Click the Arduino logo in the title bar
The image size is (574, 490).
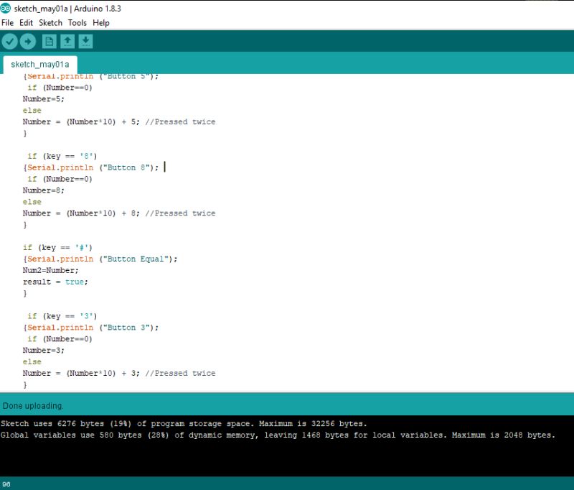click(7, 7)
